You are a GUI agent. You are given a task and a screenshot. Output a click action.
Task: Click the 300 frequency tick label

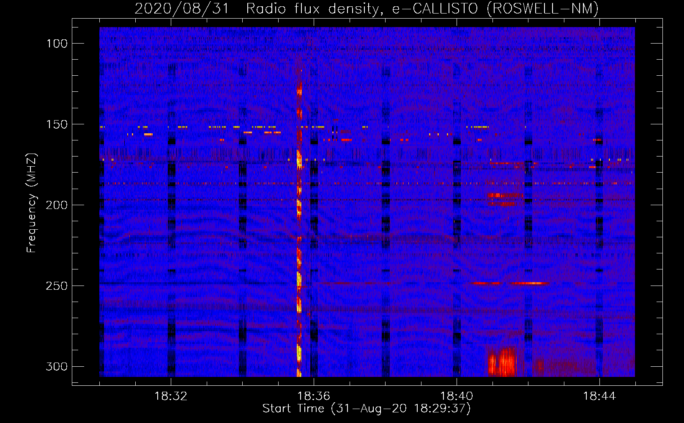coord(57,366)
